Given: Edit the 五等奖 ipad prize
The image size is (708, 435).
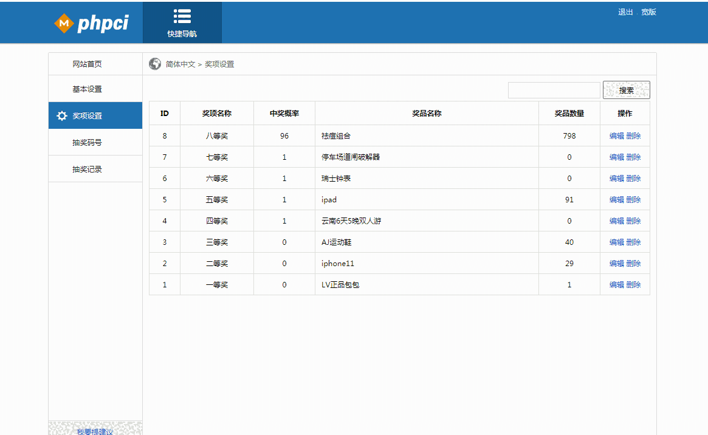Looking at the screenshot, I should point(616,200).
